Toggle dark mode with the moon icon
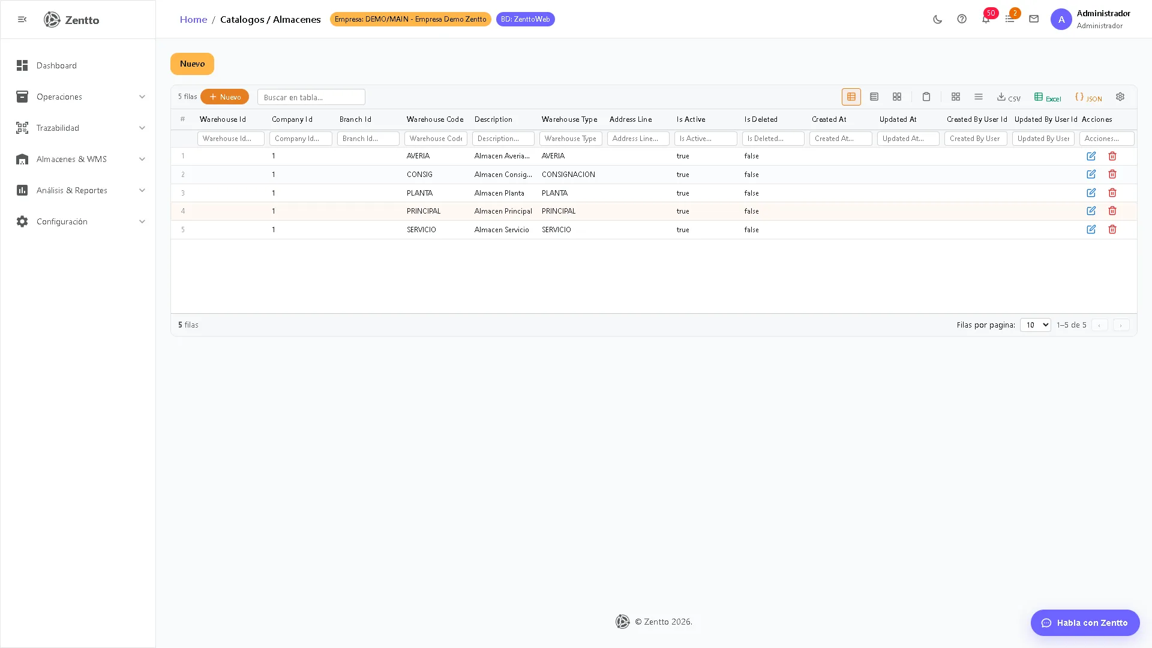The width and height of the screenshot is (1152, 648). click(x=938, y=19)
